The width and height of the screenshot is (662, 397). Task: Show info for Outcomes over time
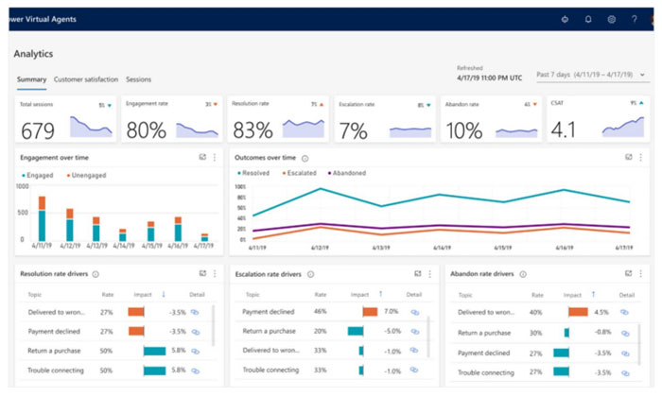coord(305,158)
